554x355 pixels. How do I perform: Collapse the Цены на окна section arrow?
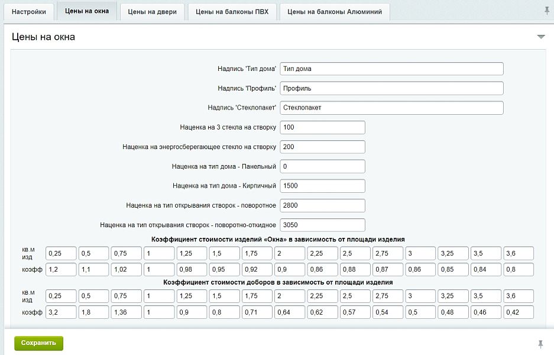coord(540,37)
